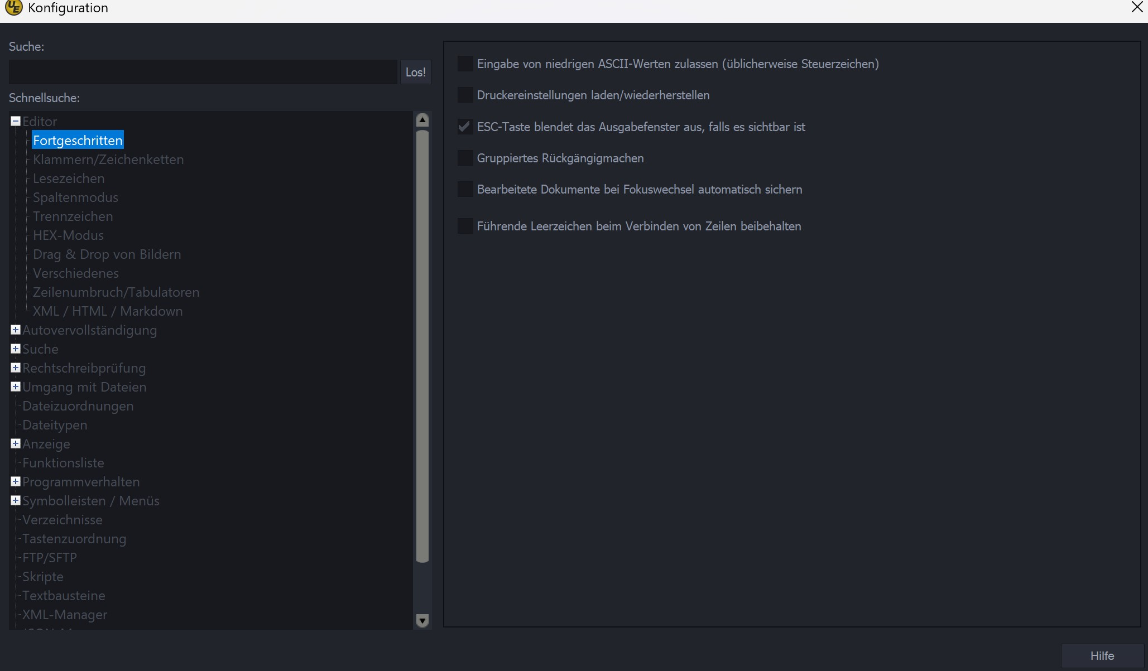The height and width of the screenshot is (671, 1148).
Task: Select Verschiedenes tree item
Action: point(75,273)
